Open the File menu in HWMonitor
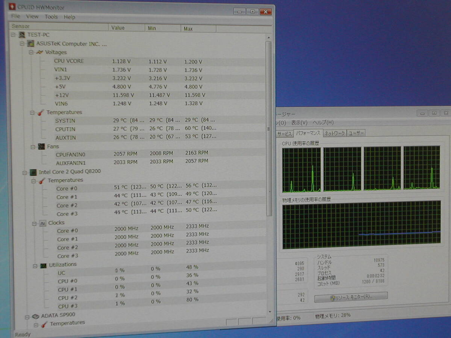The image size is (451, 338). [15, 17]
